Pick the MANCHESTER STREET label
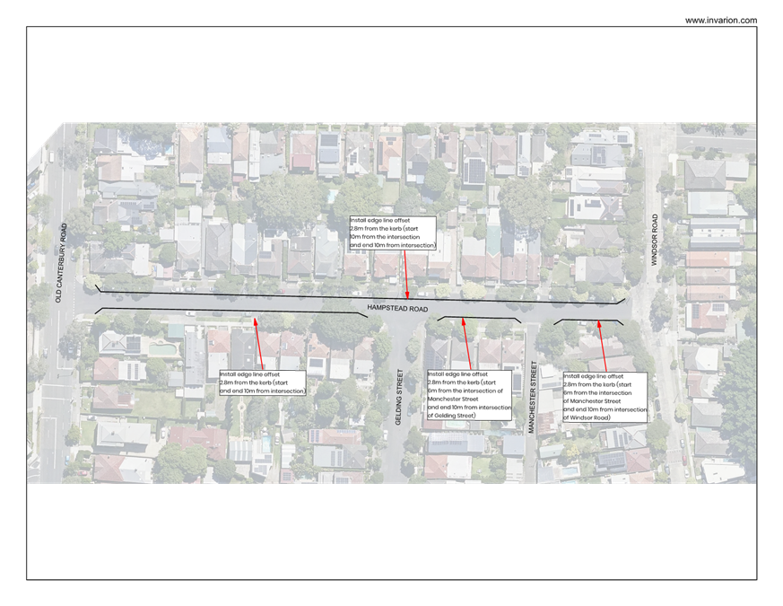This screenshot has width=783, height=606. 531,398
